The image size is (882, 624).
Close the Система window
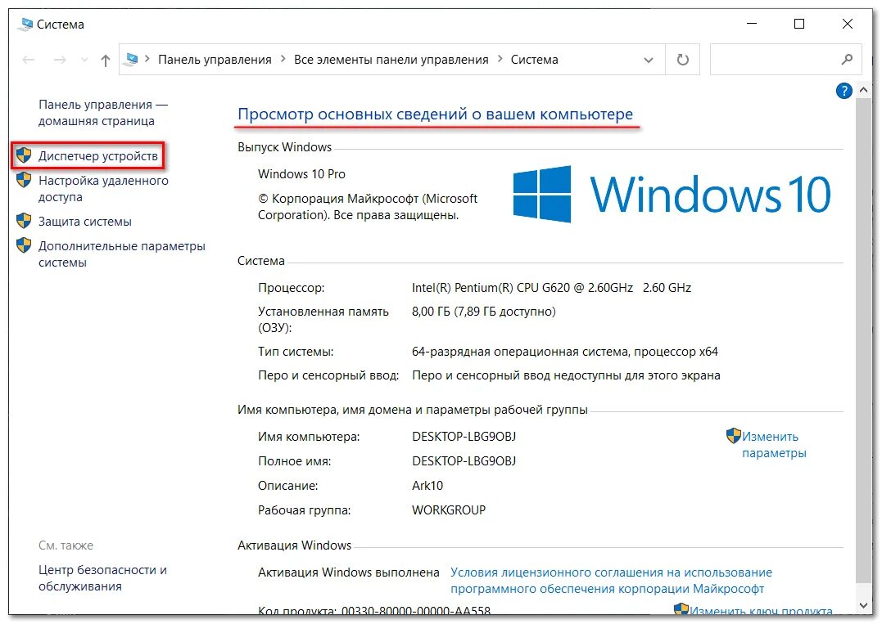point(847,24)
